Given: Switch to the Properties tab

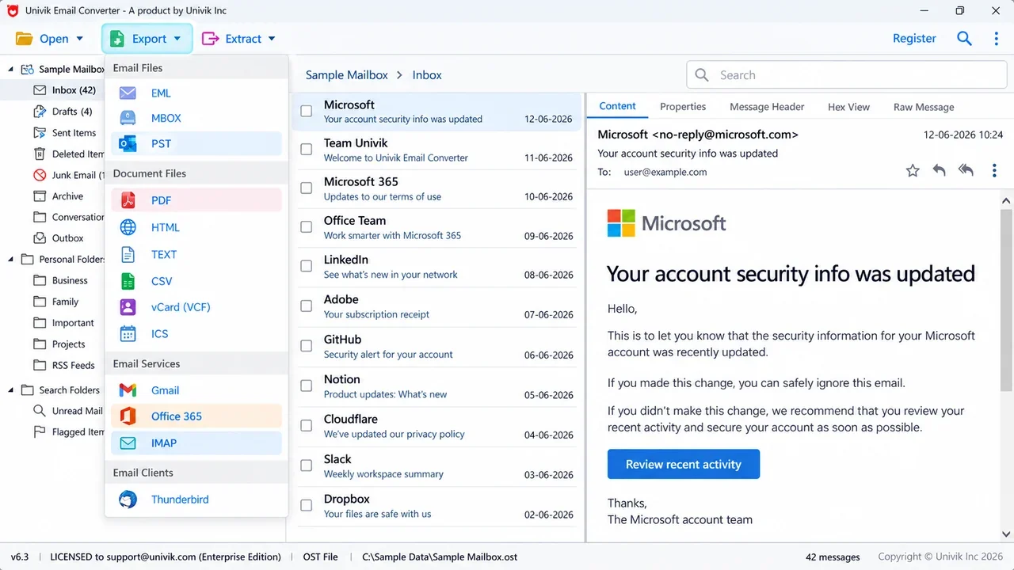Looking at the screenshot, I should click(683, 107).
